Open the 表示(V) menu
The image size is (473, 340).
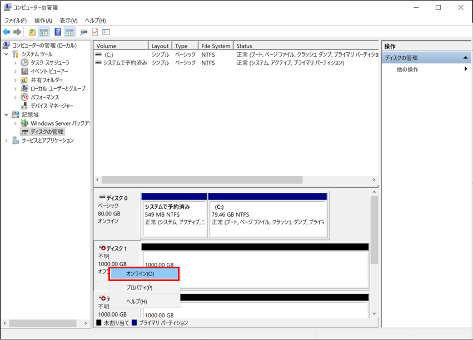pyautogui.click(x=68, y=21)
